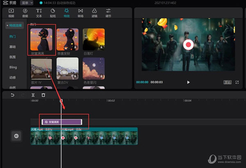Open the 调节 (Adjust) panel
Image resolution: width=246 pixels, height=168 pixels.
(108, 12)
